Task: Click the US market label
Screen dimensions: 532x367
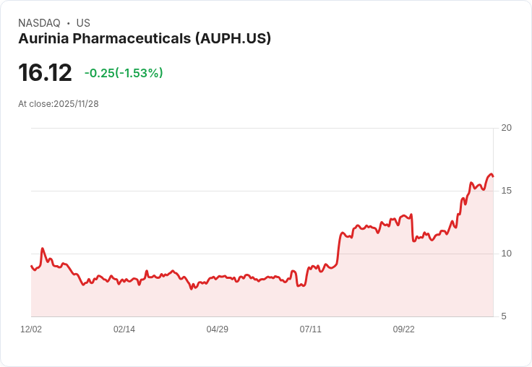Action: pos(83,23)
